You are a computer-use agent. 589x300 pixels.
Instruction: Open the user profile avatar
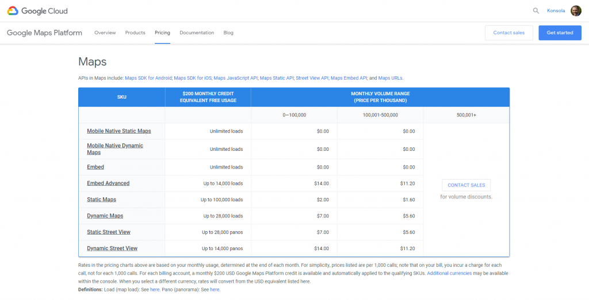point(576,11)
